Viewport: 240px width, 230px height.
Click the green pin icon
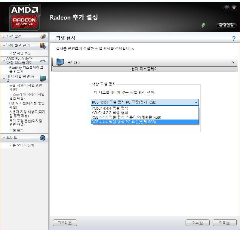click(x=203, y=25)
